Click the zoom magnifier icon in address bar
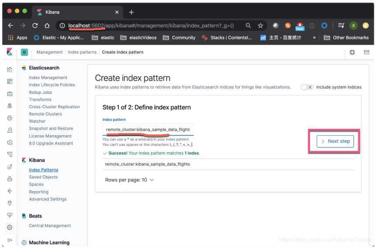 click(x=248, y=26)
